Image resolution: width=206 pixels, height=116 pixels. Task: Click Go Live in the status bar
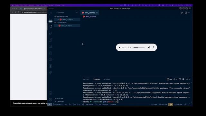click(163, 104)
